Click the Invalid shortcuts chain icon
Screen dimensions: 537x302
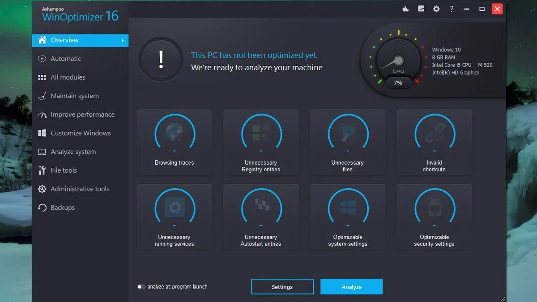pyautogui.click(x=435, y=133)
